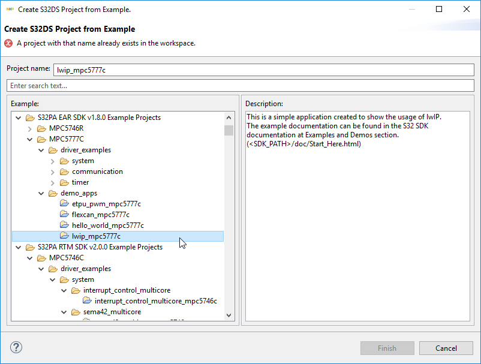
Task: Expand the system folder under MPC5777C
Action: [53, 161]
